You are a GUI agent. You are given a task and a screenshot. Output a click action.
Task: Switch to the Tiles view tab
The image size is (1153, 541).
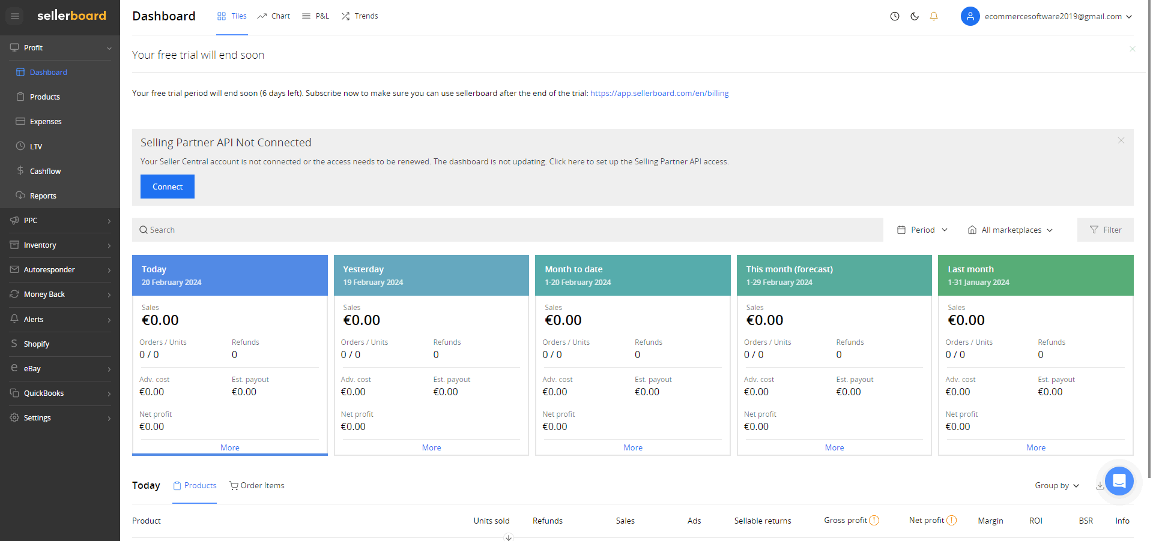[232, 16]
